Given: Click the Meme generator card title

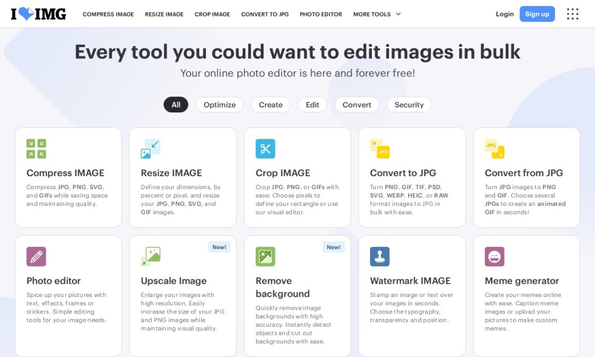Looking at the screenshot, I should 522,281.
